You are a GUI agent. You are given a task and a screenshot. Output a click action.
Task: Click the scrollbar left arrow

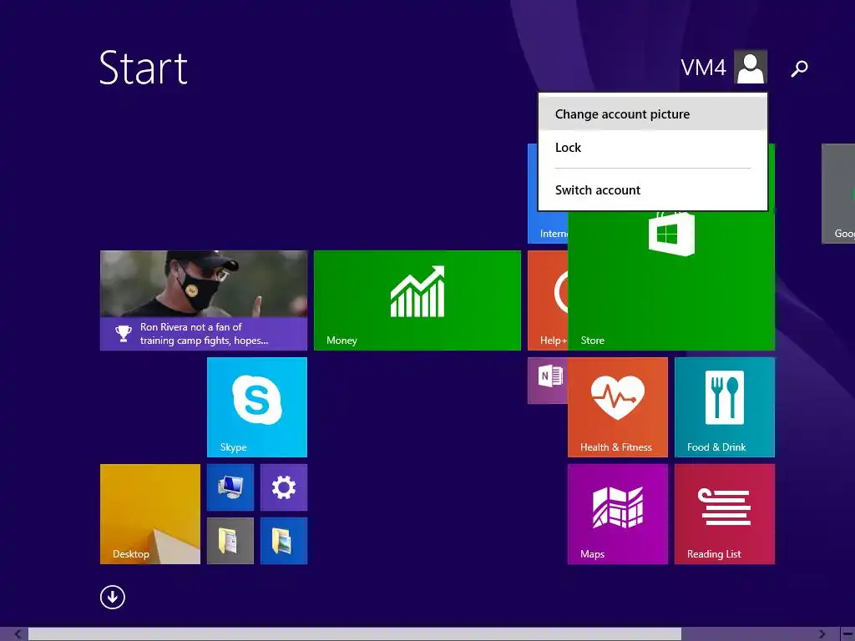[x=18, y=634]
